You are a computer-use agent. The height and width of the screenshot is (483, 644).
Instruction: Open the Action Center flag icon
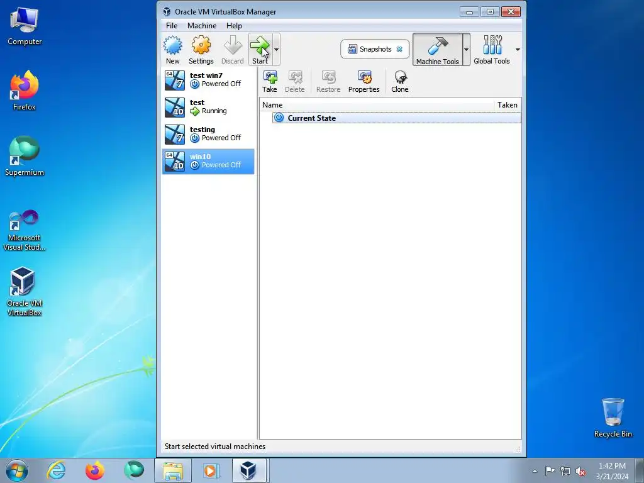pos(550,471)
